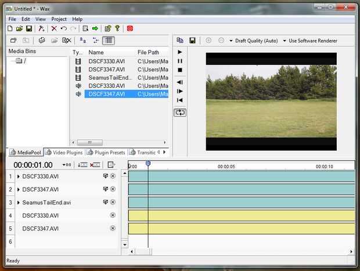Screen dimensions: 360x271
Task: Expand track 2 DSCF3347.AVI
Action: click(19, 190)
